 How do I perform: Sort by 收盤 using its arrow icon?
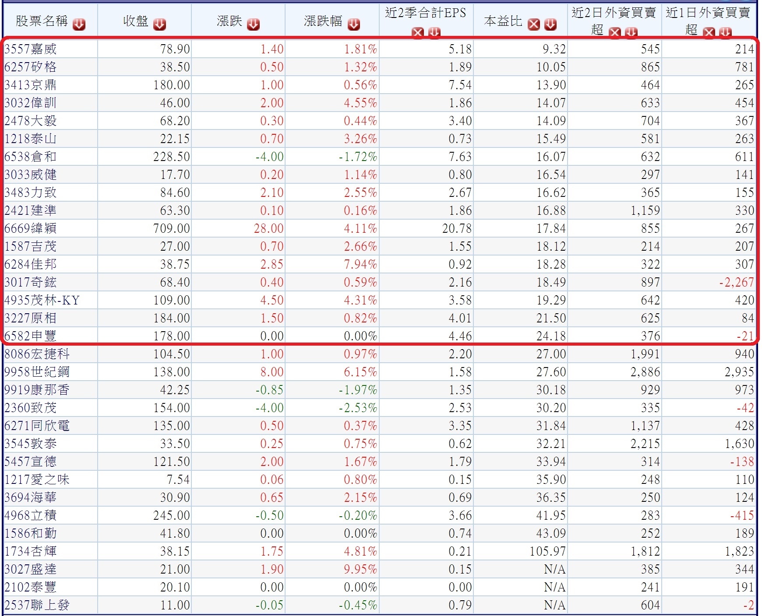point(159,24)
